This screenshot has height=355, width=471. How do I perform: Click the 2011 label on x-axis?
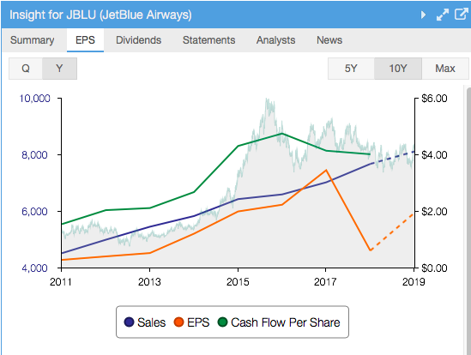tap(61, 282)
